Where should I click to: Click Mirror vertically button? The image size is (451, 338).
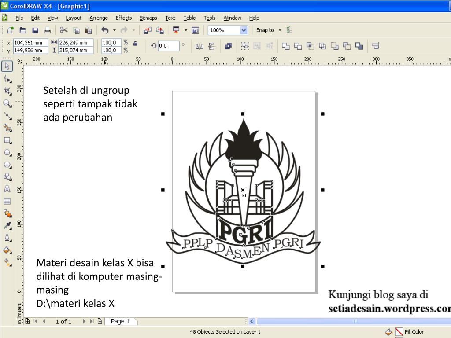point(212,46)
